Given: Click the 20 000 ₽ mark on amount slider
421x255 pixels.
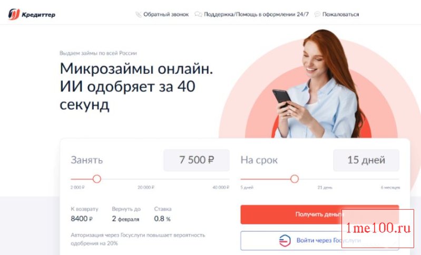Looking at the screenshot, I should 146,187.
